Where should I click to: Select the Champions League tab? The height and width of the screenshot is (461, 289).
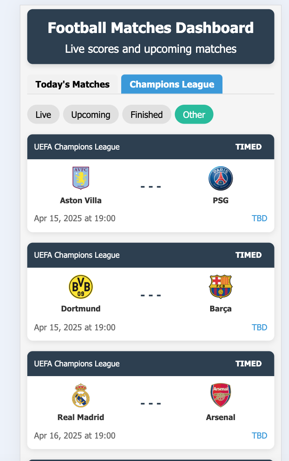[171, 84]
